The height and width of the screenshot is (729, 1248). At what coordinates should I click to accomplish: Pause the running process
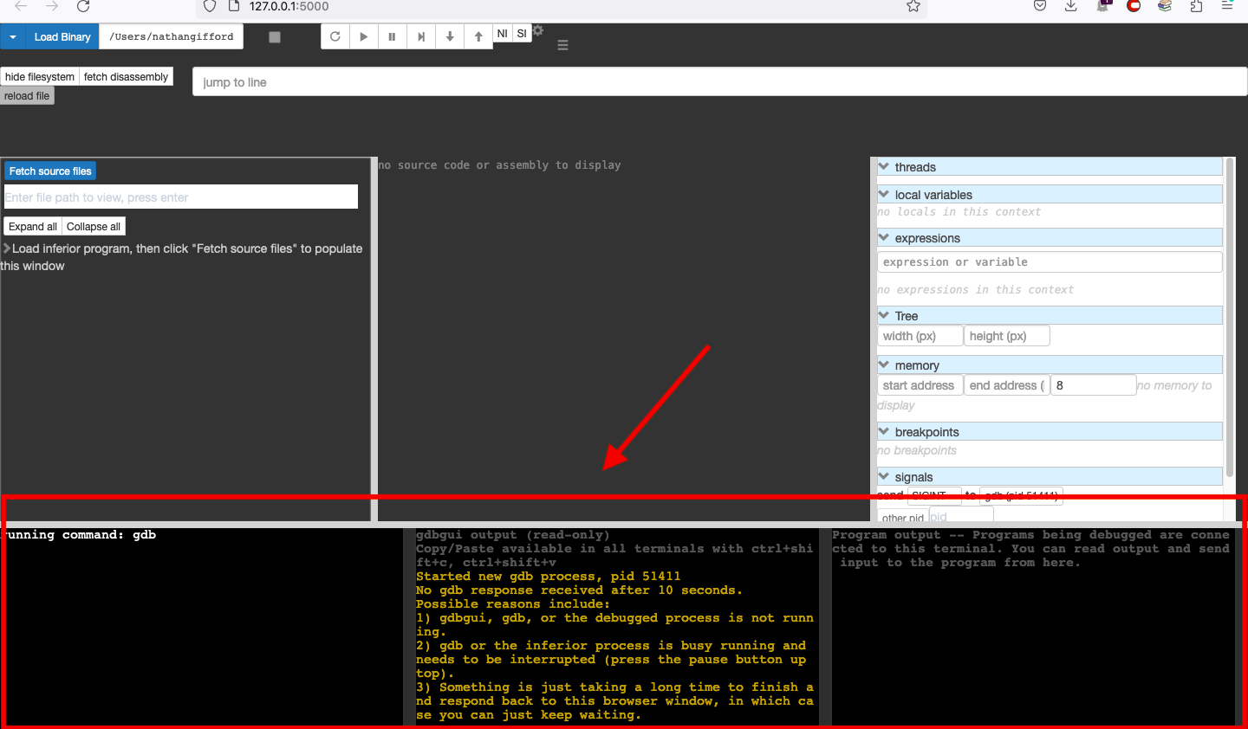[392, 36]
